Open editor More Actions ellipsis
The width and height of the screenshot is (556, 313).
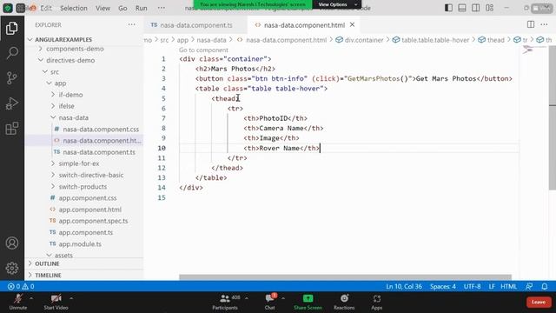tap(544, 24)
